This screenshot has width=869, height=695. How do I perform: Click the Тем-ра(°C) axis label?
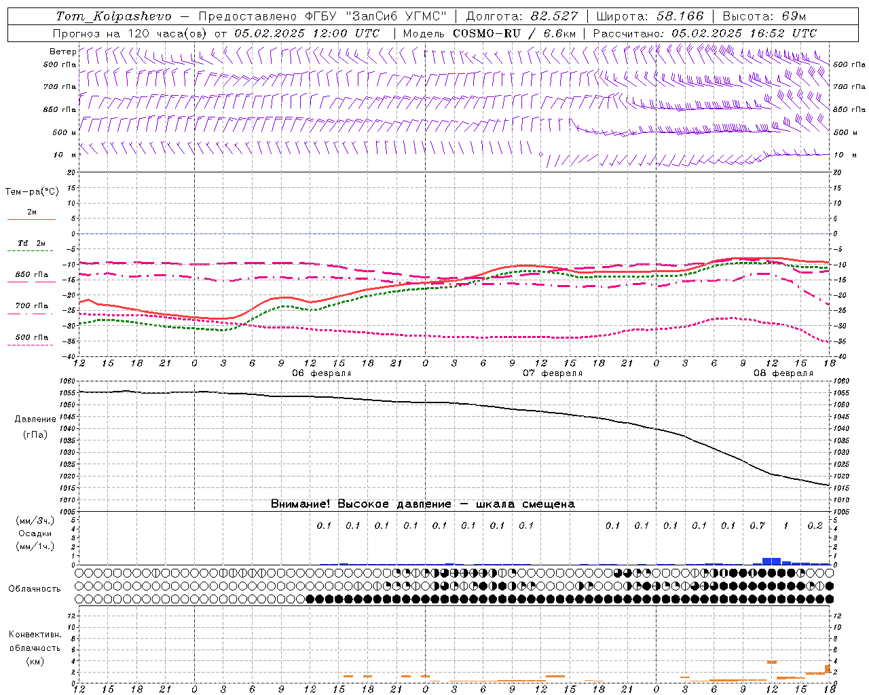32,192
